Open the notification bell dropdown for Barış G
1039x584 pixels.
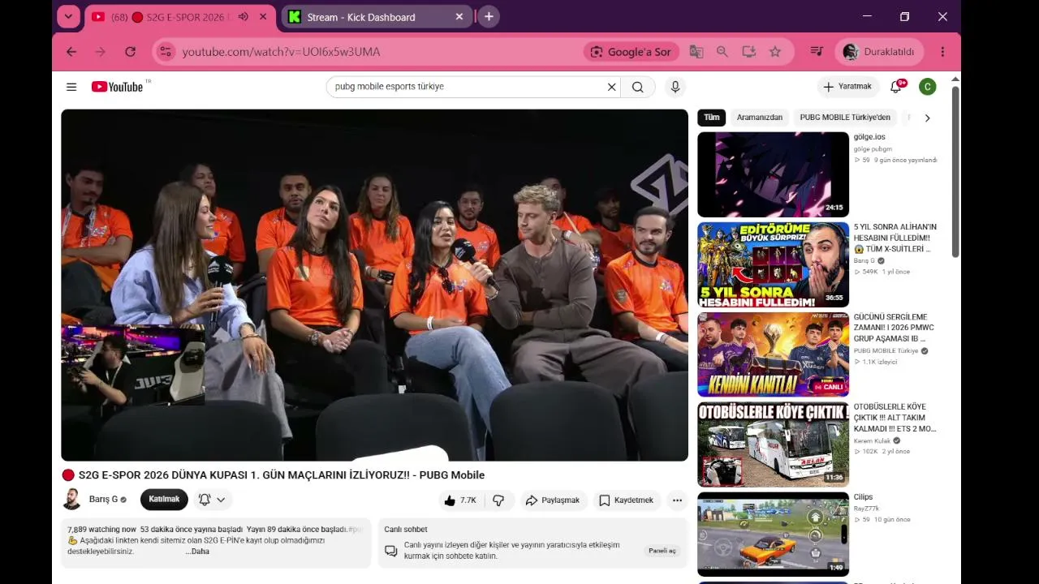tap(212, 500)
